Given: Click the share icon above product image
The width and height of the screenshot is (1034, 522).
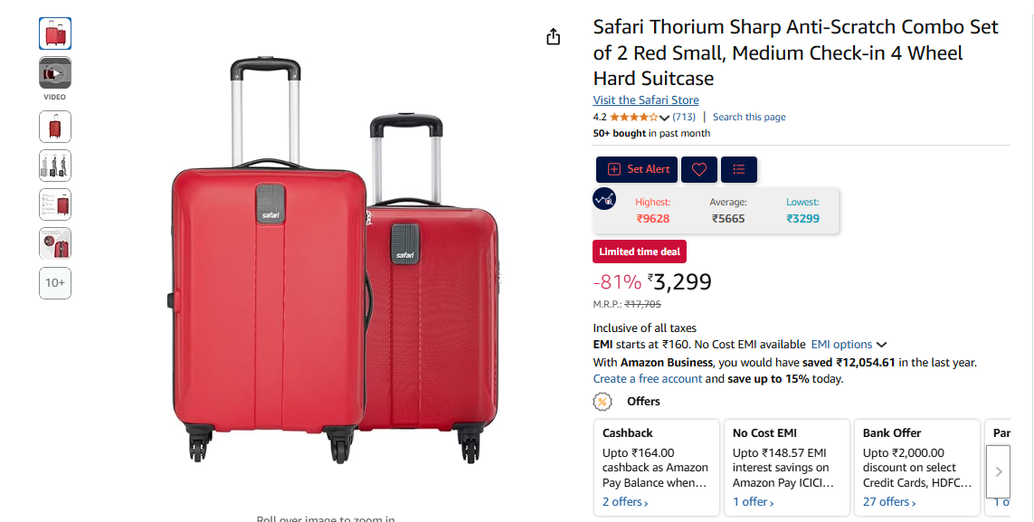Looking at the screenshot, I should click(x=554, y=37).
